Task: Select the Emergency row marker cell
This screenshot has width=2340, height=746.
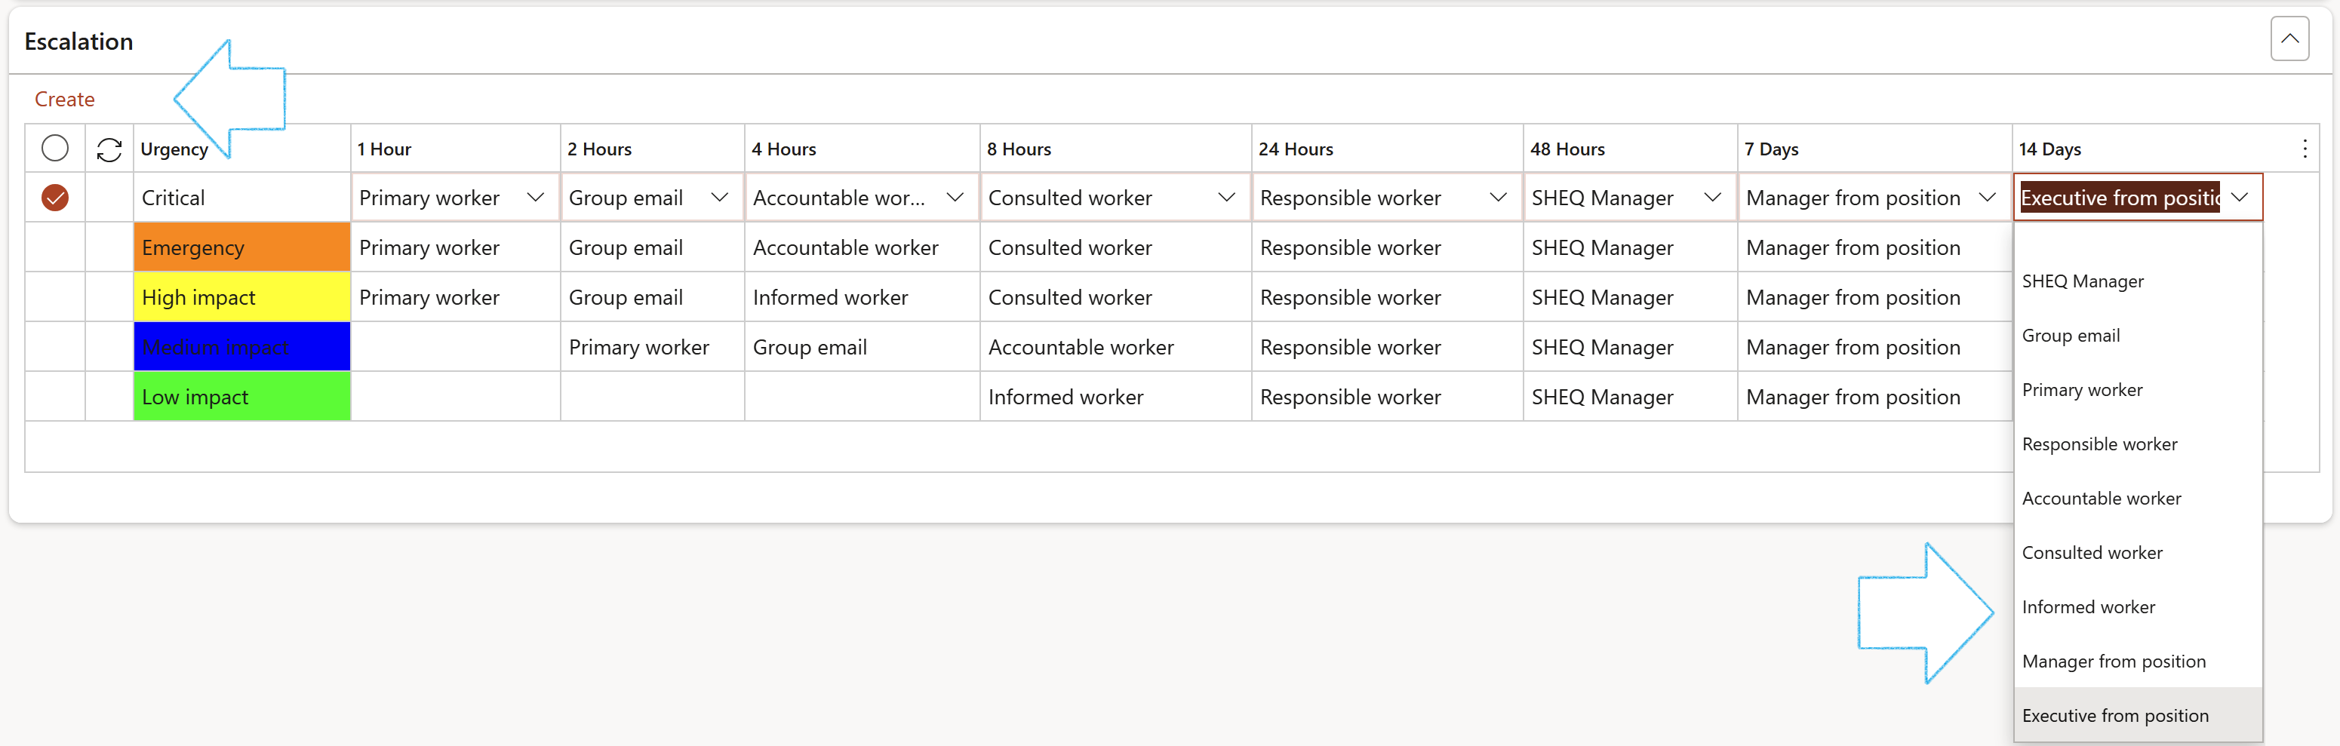Action: click(x=55, y=247)
